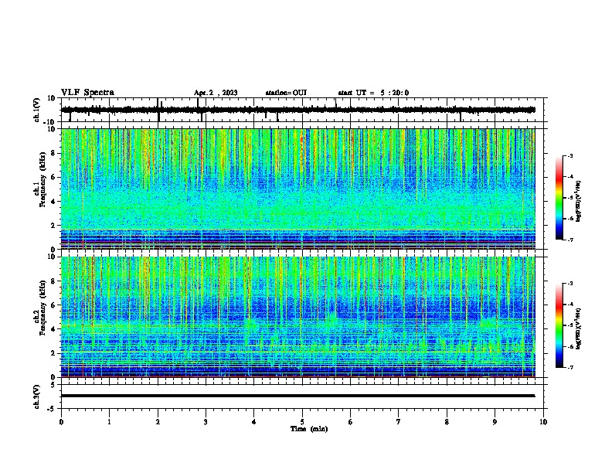Click the -10 tick on ch.1(V) axis
This screenshot has width=612, height=473.
pos(50,122)
